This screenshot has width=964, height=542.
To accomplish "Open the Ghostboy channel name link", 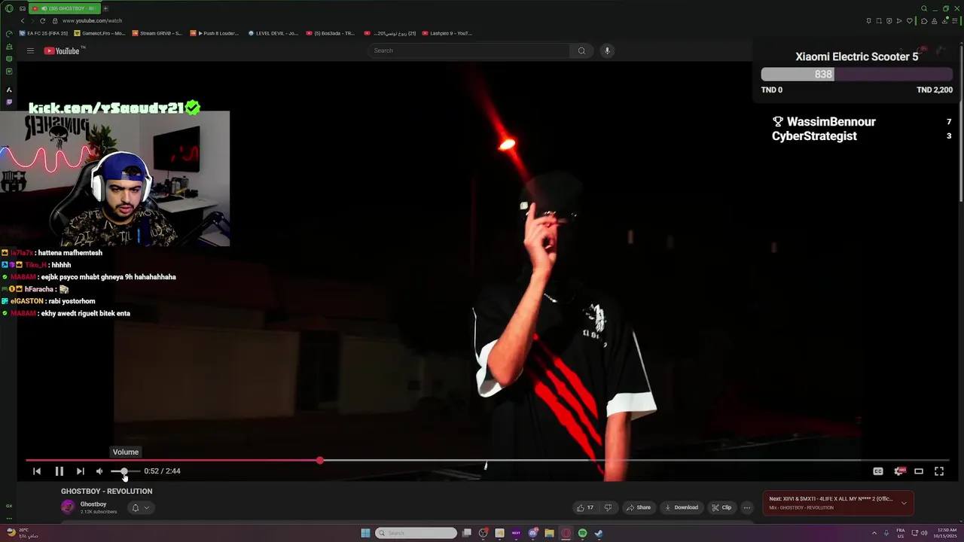I will (x=93, y=504).
